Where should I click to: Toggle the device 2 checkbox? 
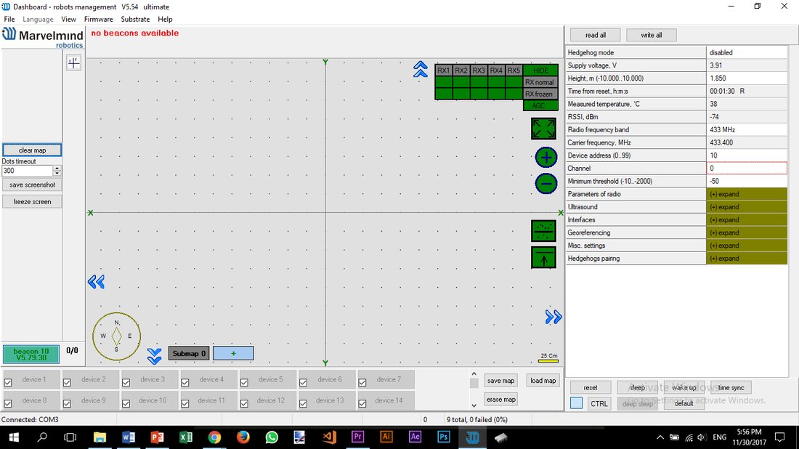tap(68, 382)
